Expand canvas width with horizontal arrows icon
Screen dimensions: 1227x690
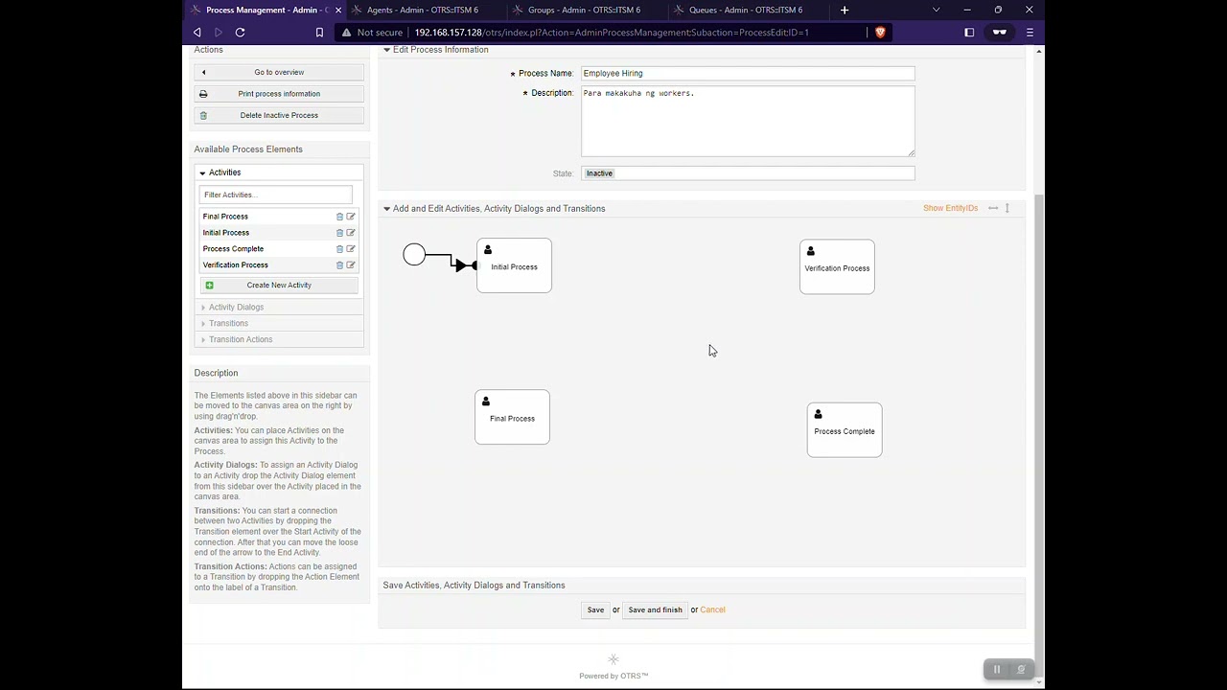993,208
